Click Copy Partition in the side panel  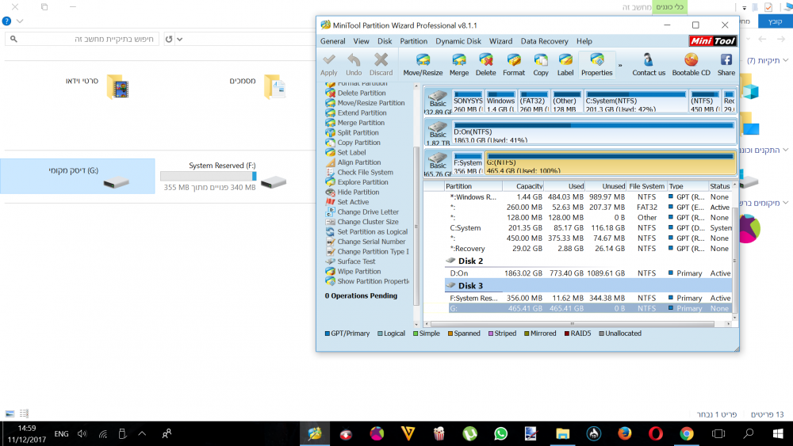(x=358, y=143)
